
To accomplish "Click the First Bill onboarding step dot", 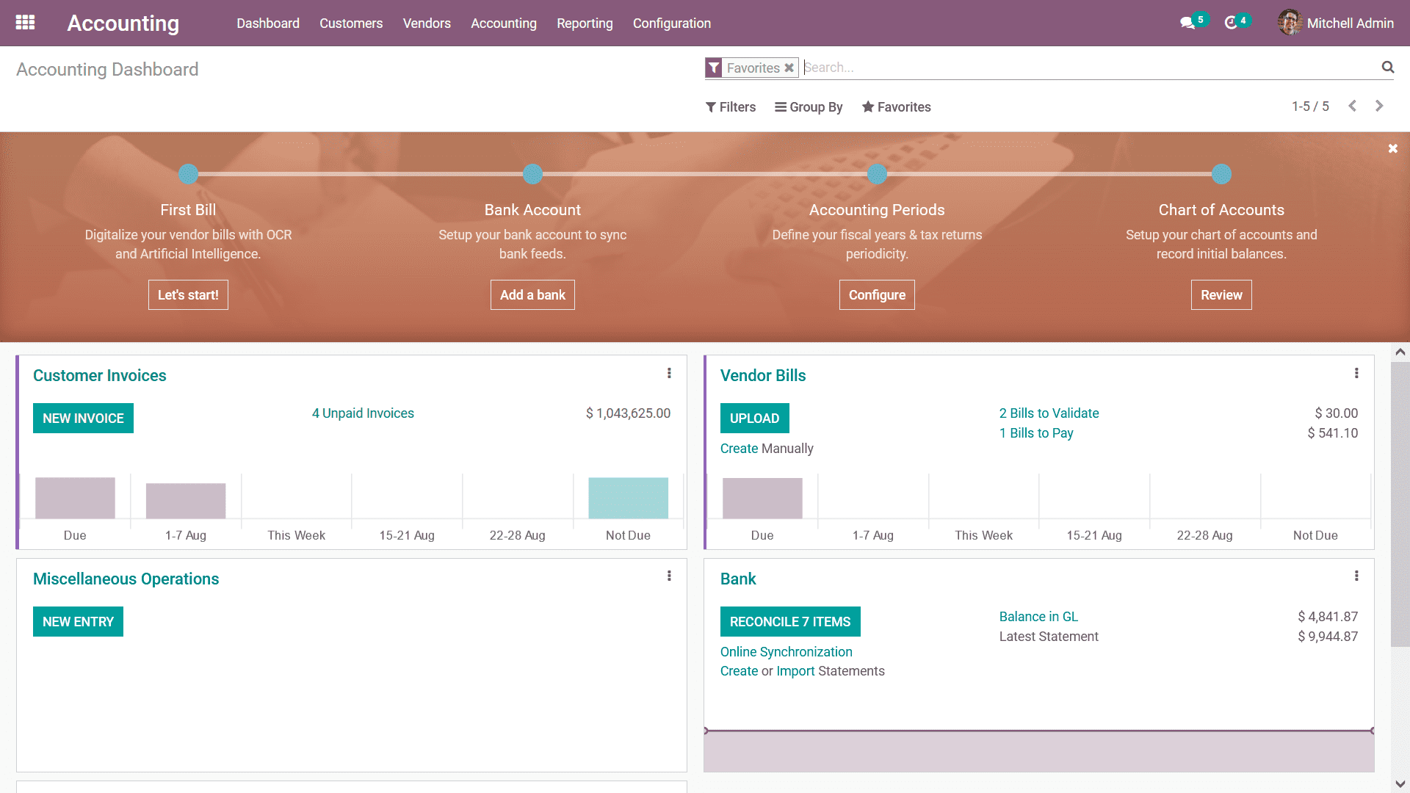I will [x=189, y=174].
